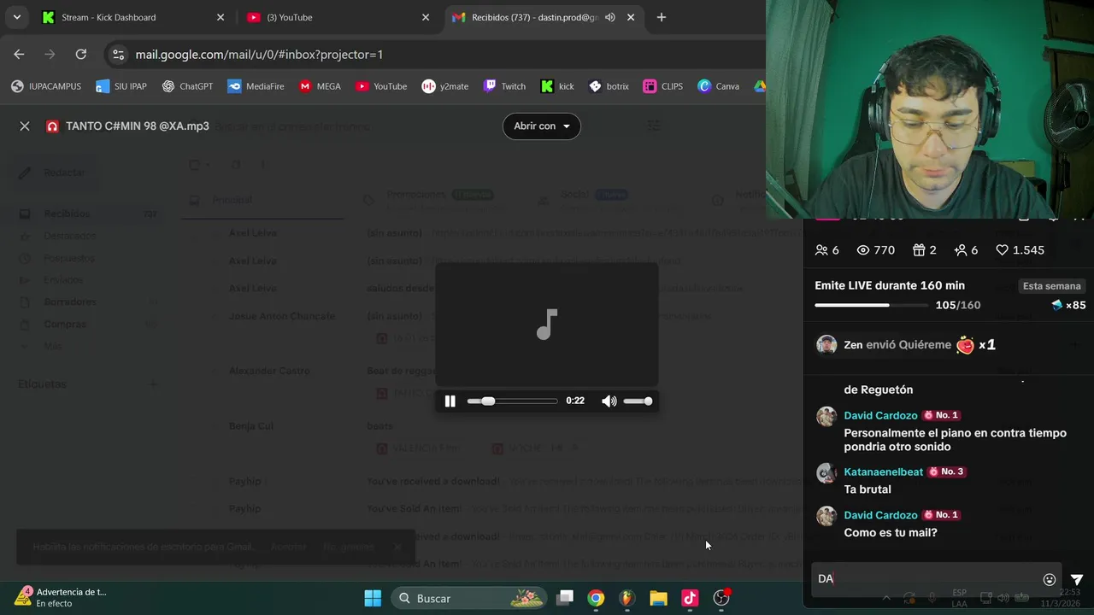Click the heart likes count 1.545
The width and height of the screenshot is (1094, 615).
click(1020, 250)
